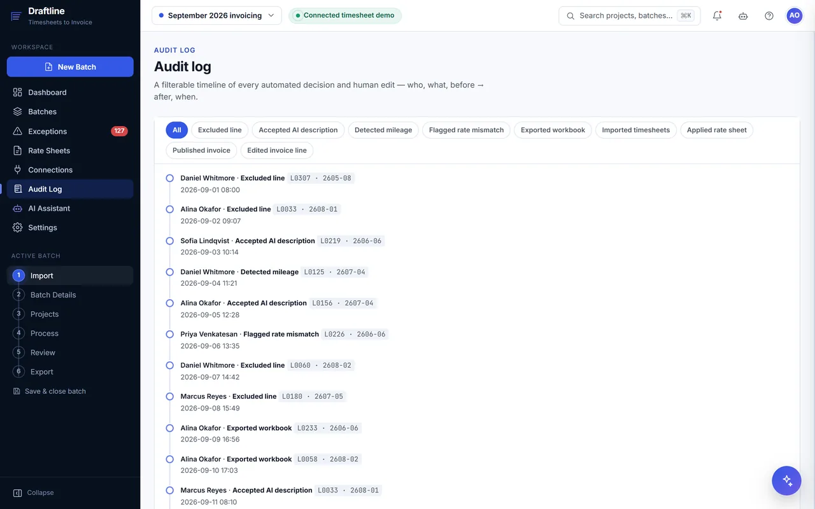The image size is (815, 509).
Task: Filter by the All chip
Action: [177, 130]
